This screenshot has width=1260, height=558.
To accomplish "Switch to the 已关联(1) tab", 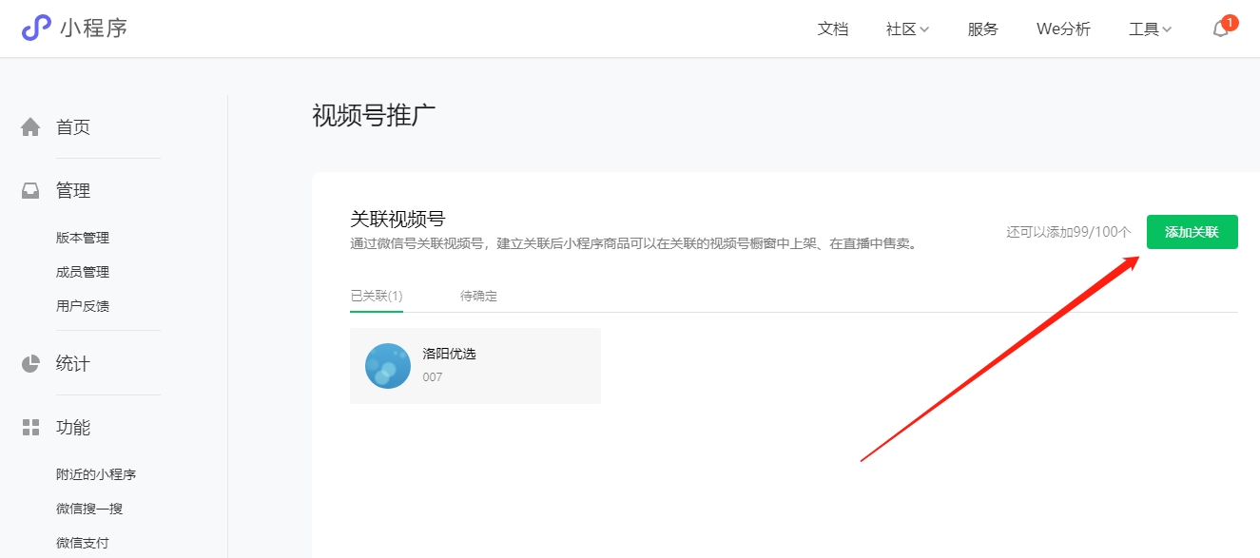I will point(377,296).
